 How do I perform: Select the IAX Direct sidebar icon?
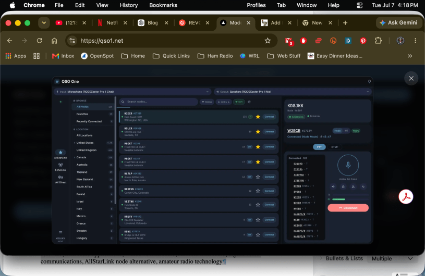[60, 177]
